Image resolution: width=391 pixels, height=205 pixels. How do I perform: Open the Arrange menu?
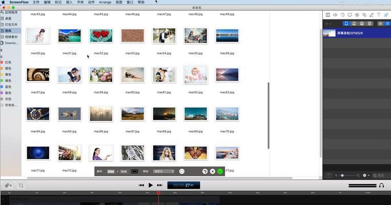click(x=105, y=2)
